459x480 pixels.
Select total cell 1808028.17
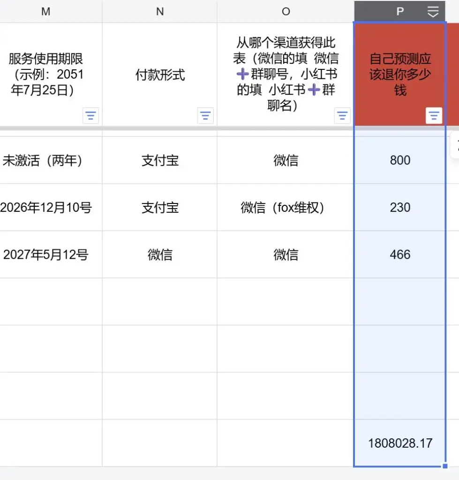point(400,443)
